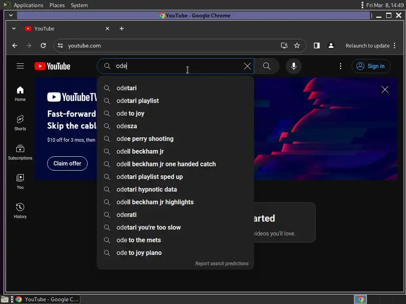Viewport: 406px width, 304px height.
Task: Select "odetari playlist sped up" suggestion
Action: [176, 177]
